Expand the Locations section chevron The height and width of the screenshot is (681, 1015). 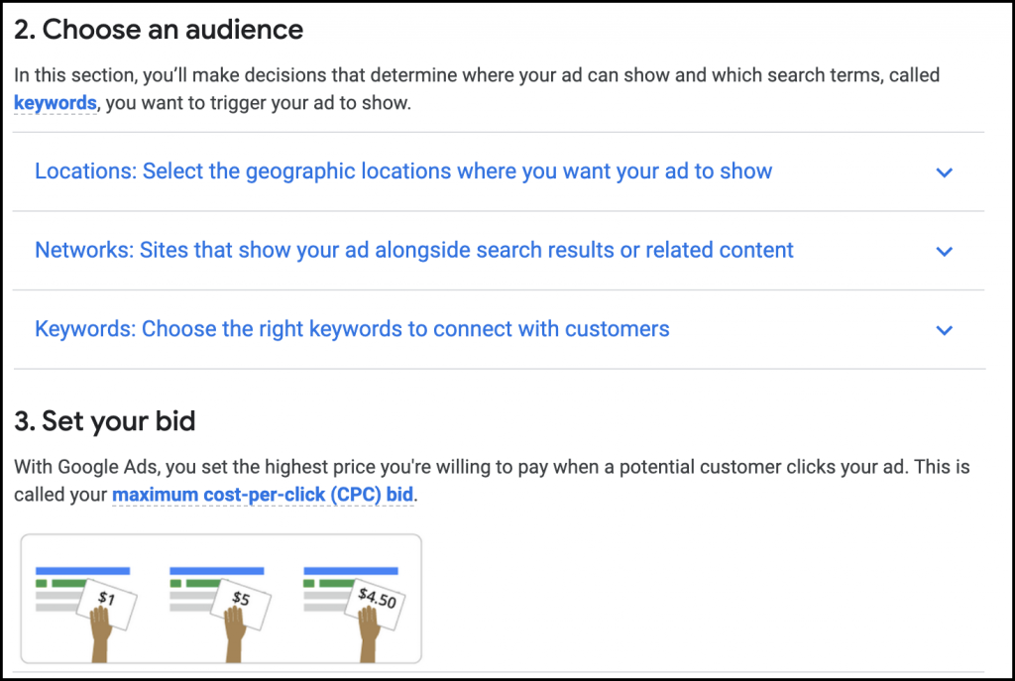(x=944, y=172)
